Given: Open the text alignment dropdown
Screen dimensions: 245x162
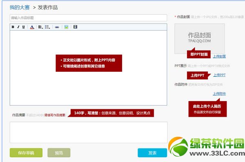Looking at the screenshot, I should click(x=40, y=27).
